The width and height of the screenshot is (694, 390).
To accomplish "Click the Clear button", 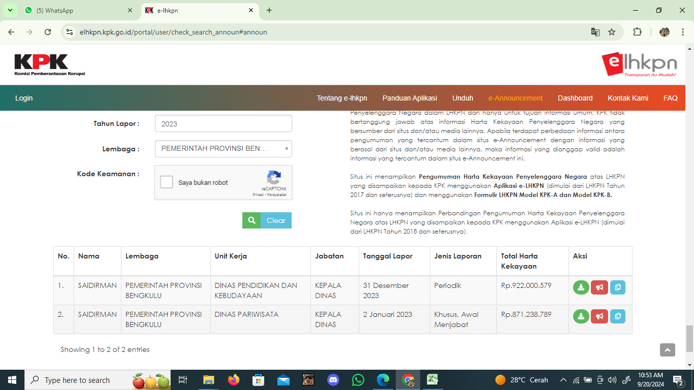I will point(276,220).
